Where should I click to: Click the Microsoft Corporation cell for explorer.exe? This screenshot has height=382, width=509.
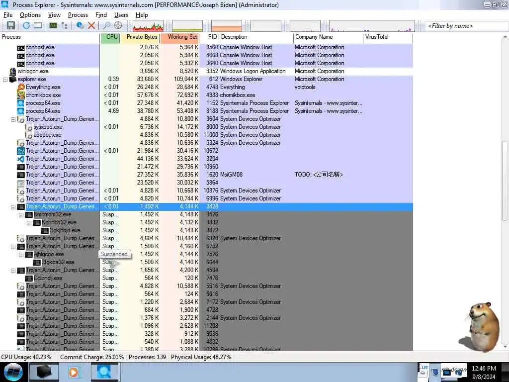point(320,79)
